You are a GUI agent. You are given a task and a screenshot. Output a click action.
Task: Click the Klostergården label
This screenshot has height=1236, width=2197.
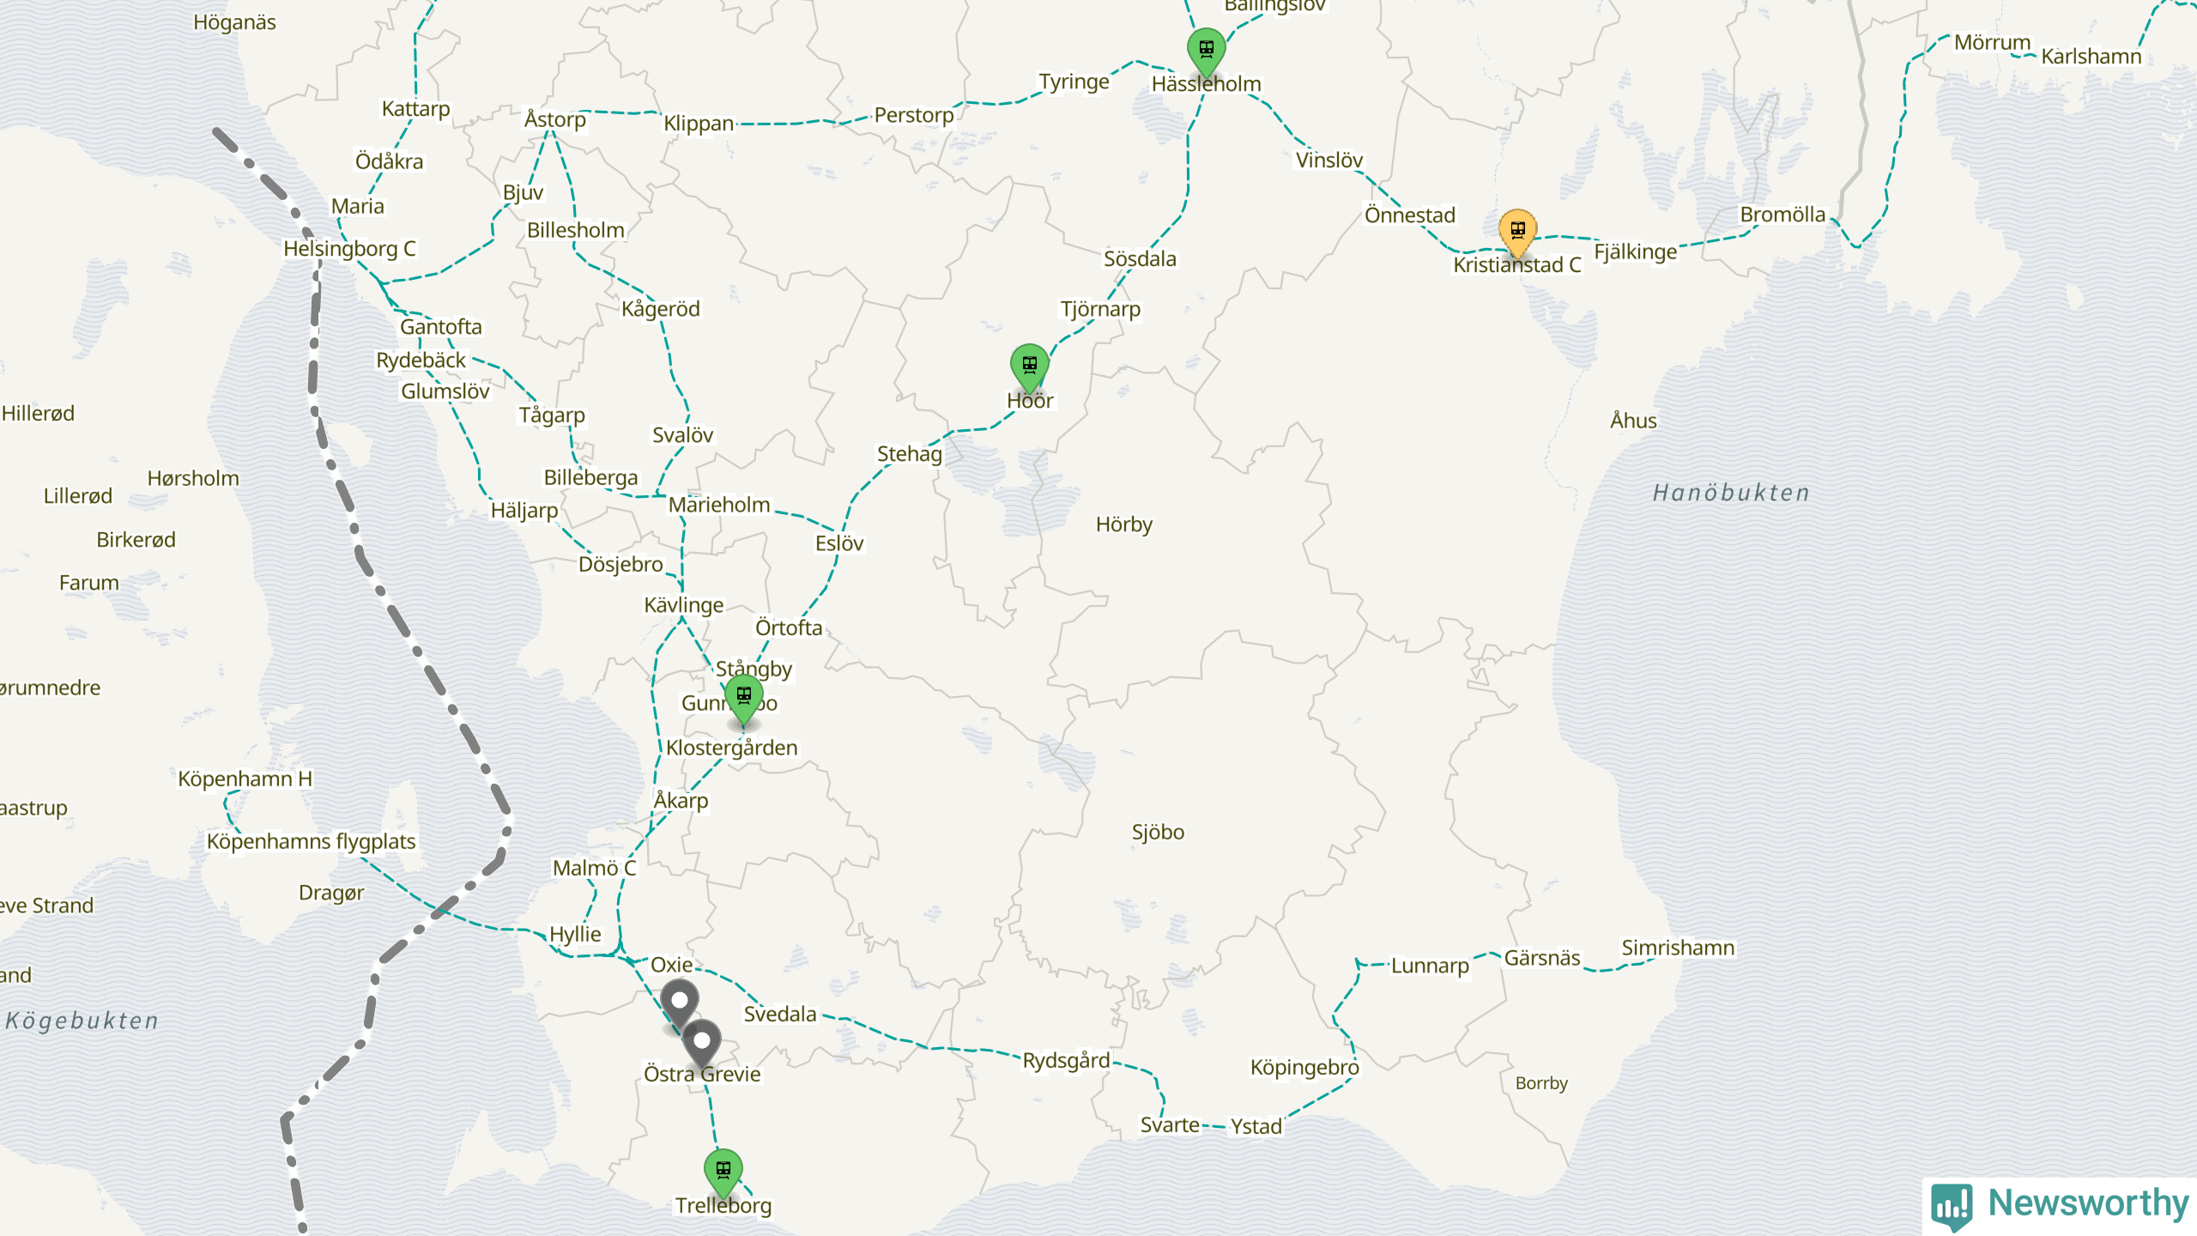[731, 748]
